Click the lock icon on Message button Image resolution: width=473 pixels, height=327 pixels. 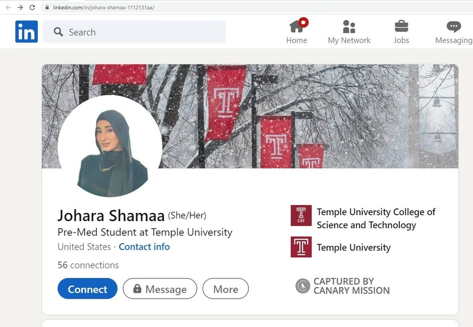pyautogui.click(x=137, y=289)
